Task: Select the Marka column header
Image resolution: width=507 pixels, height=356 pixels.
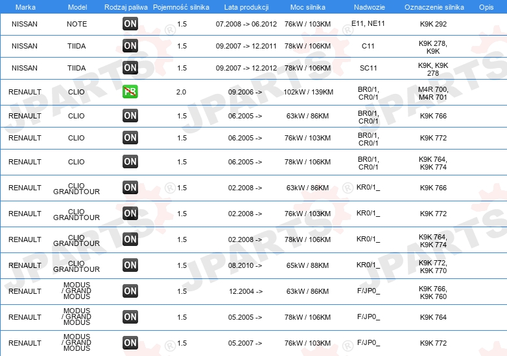Action: (25, 7)
